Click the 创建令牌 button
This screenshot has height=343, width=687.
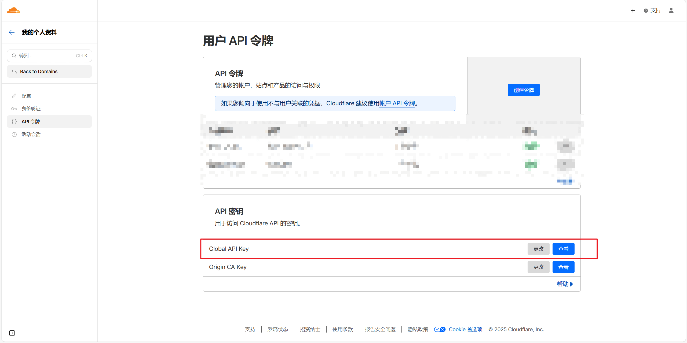point(524,90)
